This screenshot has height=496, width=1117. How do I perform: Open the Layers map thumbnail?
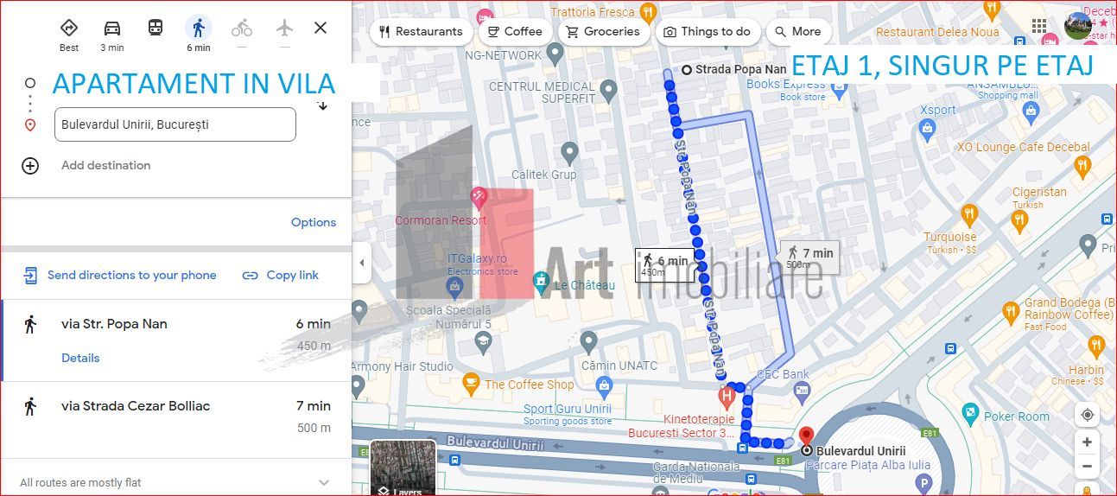[403, 469]
